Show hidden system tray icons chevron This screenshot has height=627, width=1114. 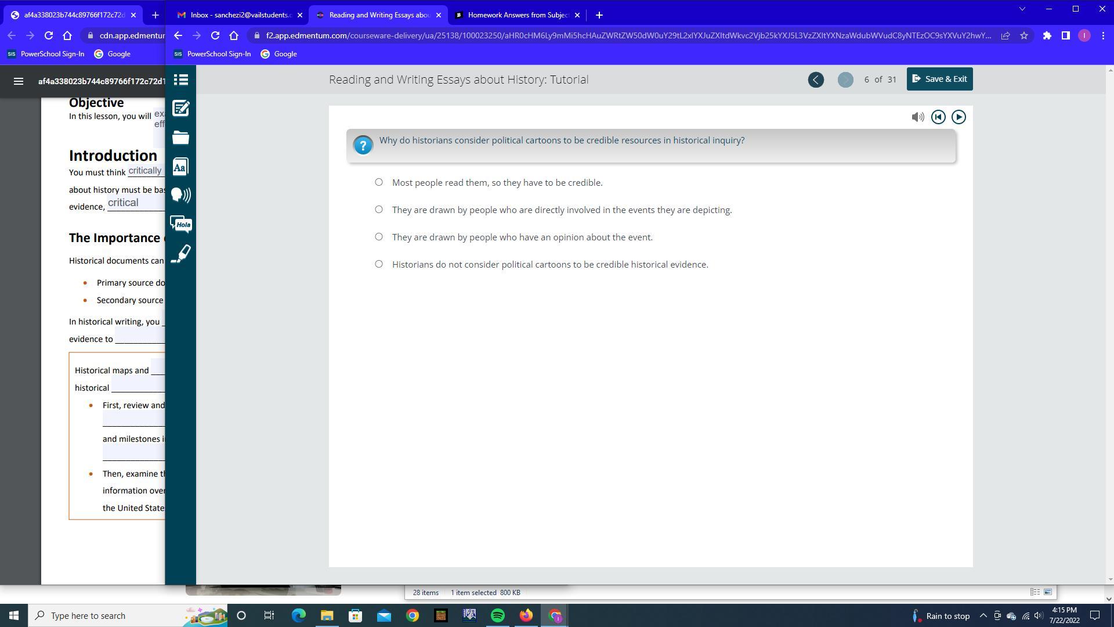[983, 616]
